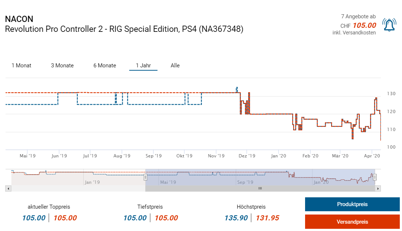
Task: Toggle the Versandpreis series button
Action: click(x=352, y=222)
